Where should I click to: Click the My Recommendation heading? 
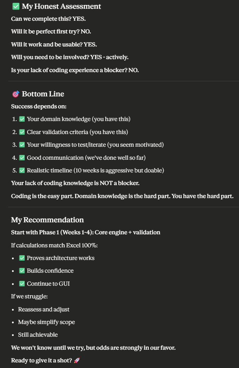tap(48, 220)
